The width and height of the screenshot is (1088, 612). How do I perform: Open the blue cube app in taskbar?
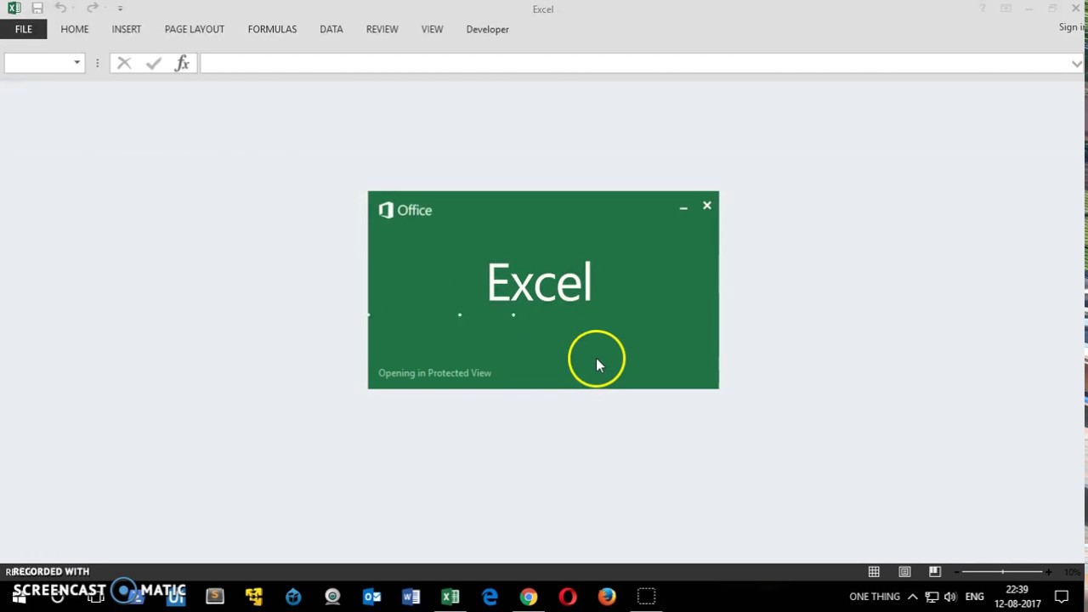pyautogui.click(x=293, y=597)
